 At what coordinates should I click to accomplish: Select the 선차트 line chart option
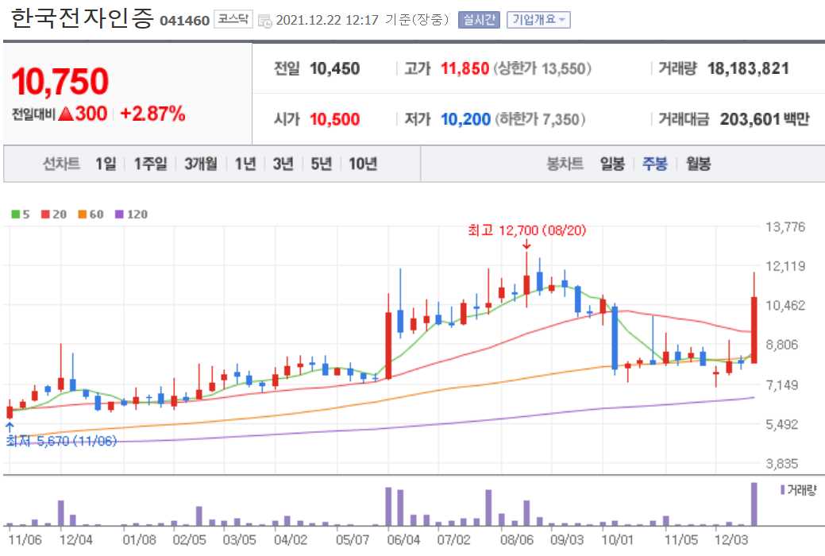[60, 164]
